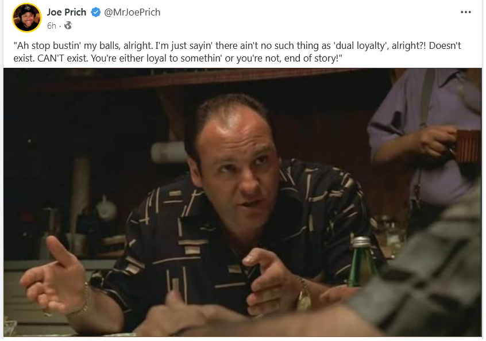Click the "CAN'T exist" second text line
The height and width of the screenshot is (341, 486).
point(178,58)
